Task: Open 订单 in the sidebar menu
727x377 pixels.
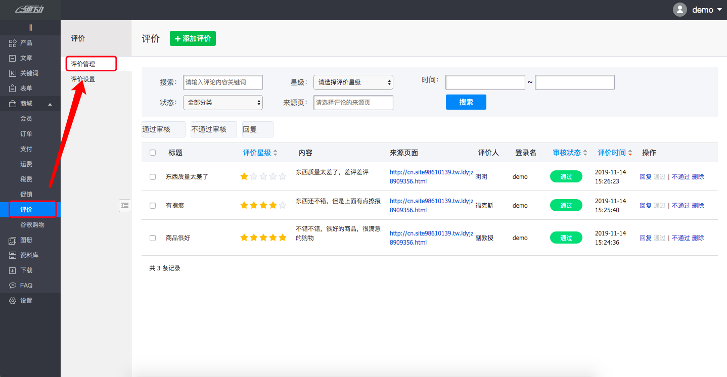Action: (x=26, y=134)
